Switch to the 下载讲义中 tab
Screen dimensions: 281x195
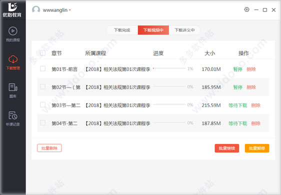pyautogui.click(x=184, y=30)
